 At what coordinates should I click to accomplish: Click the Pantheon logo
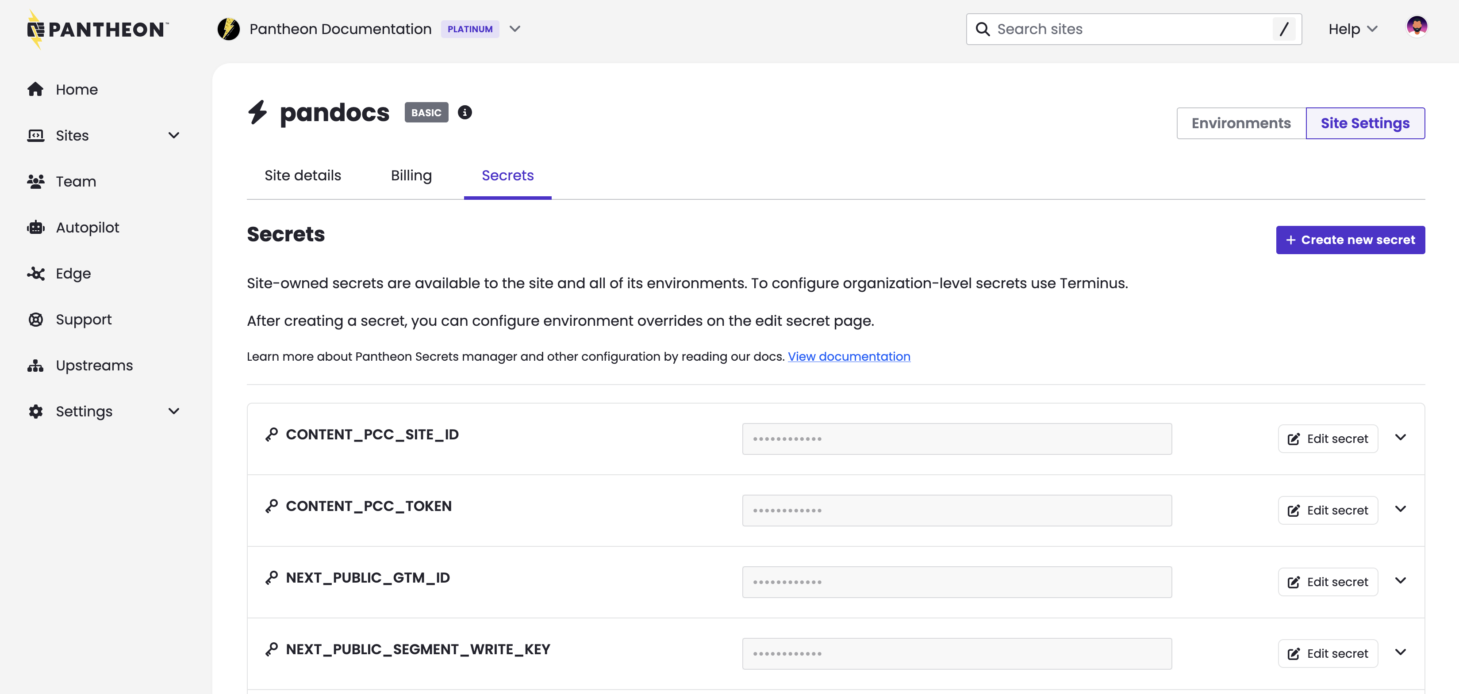pos(97,30)
